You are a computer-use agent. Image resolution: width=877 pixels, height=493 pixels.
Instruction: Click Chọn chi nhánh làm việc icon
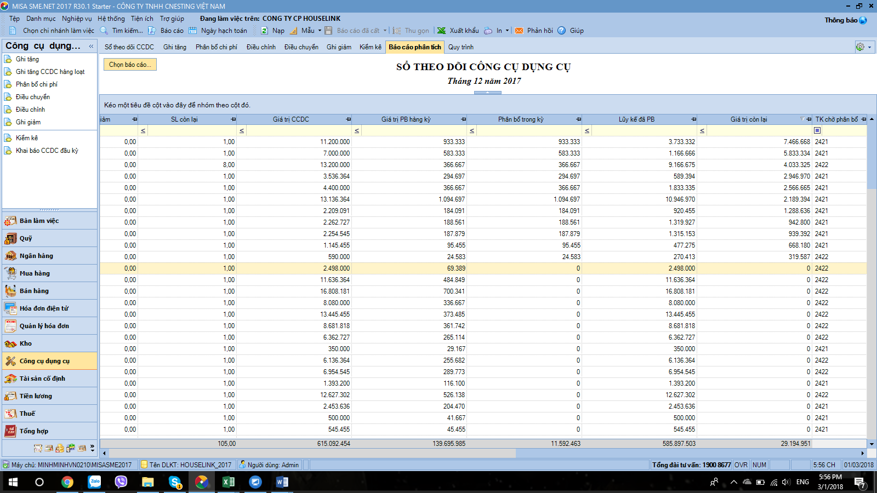pyautogui.click(x=14, y=31)
